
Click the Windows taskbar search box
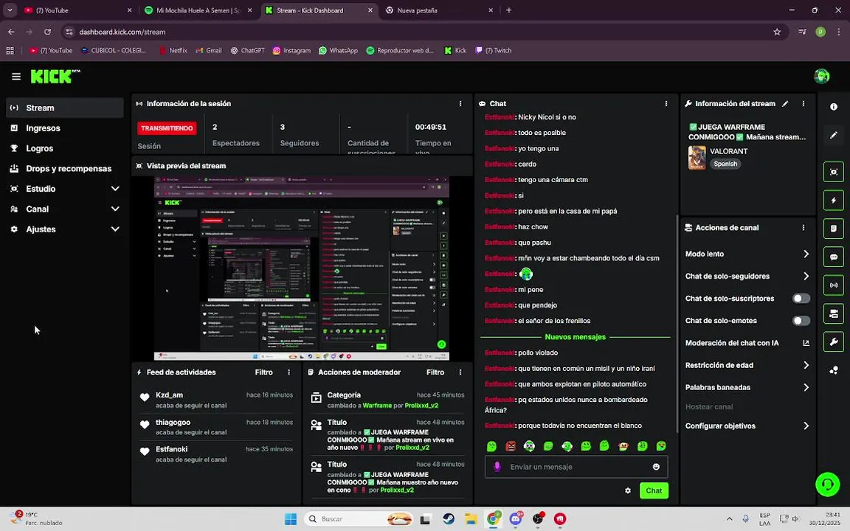358,519
